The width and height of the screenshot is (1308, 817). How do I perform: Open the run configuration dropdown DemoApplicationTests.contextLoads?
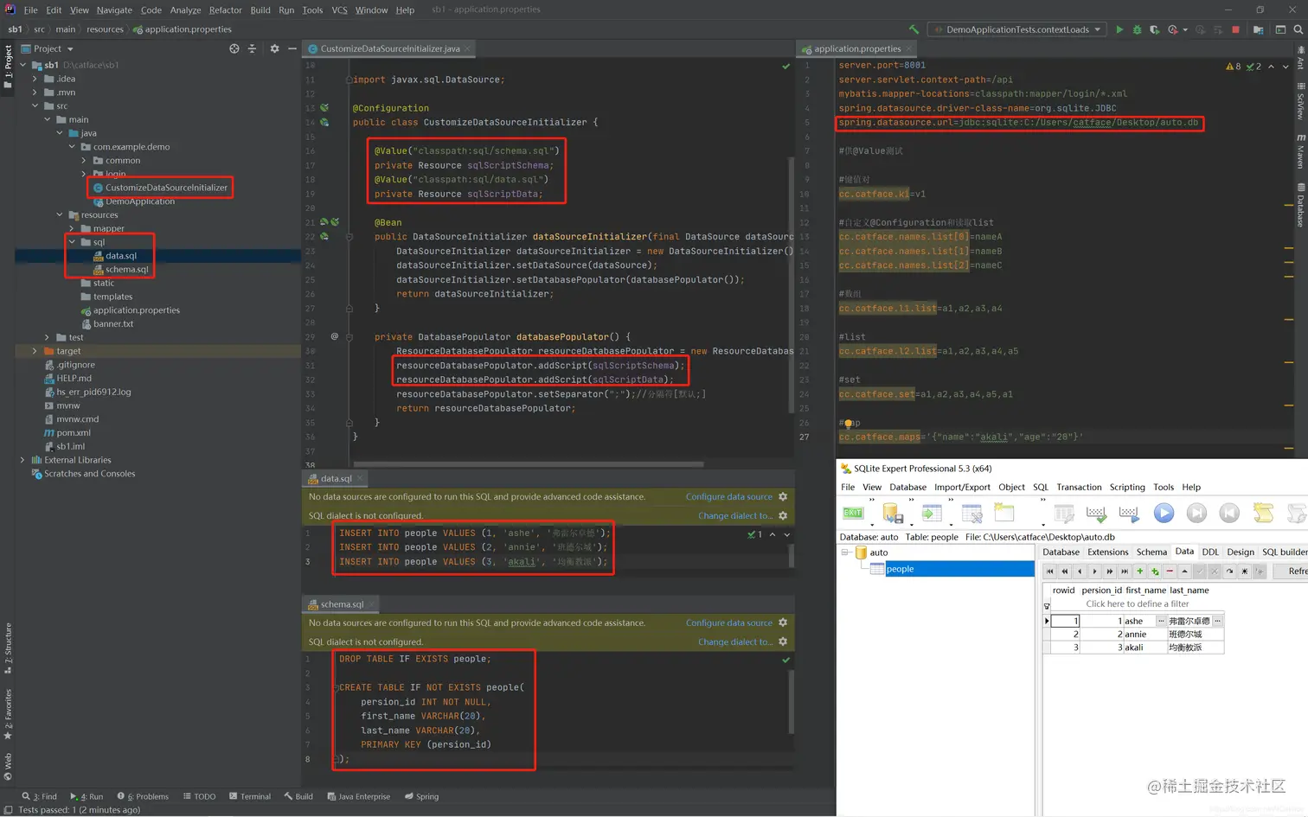click(1017, 29)
